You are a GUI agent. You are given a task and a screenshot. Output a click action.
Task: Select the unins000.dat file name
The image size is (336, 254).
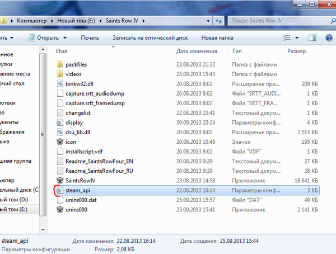click(x=81, y=200)
